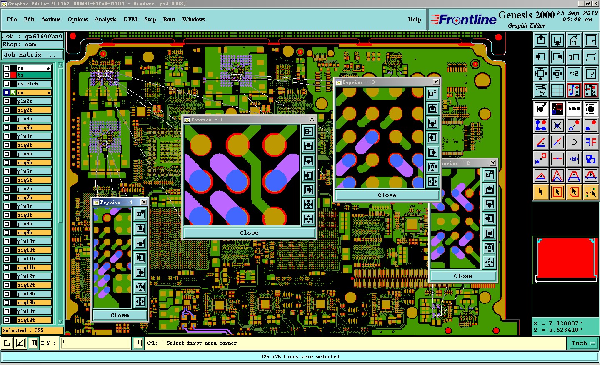Select the plain arrow pointer select tool
The width and height of the screenshot is (600, 365).
pyautogui.click(x=541, y=192)
